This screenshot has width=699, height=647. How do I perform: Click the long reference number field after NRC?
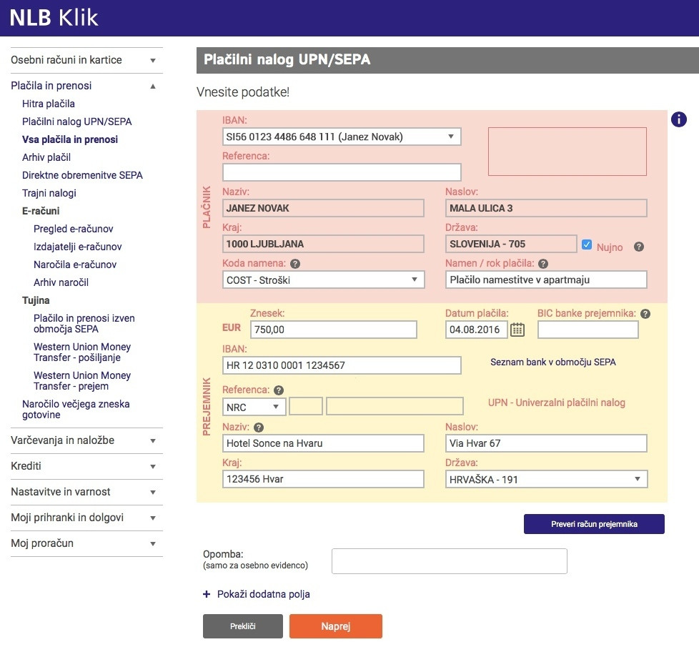(x=395, y=407)
